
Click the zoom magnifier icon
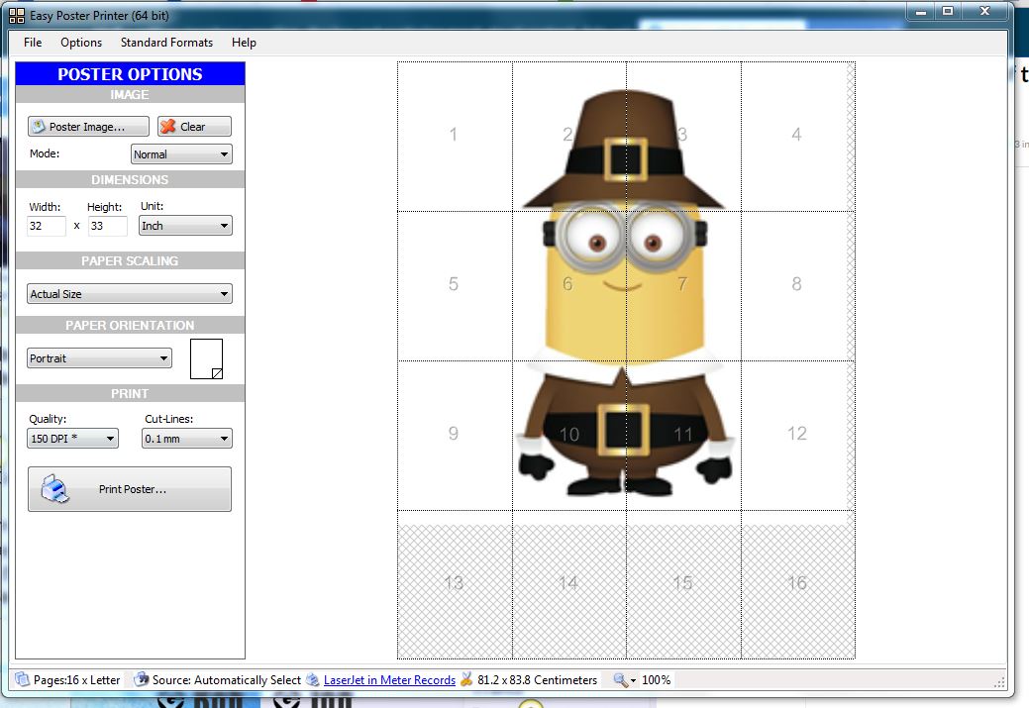pyautogui.click(x=619, y=680)
